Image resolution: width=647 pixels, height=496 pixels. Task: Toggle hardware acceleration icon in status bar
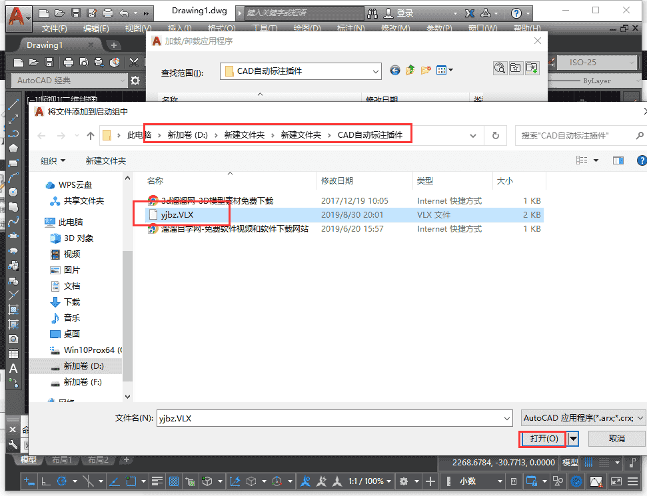(x=576, y=481)
